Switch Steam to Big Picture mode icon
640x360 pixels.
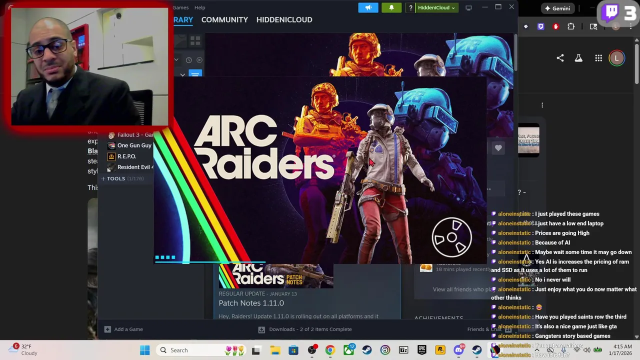468,7
